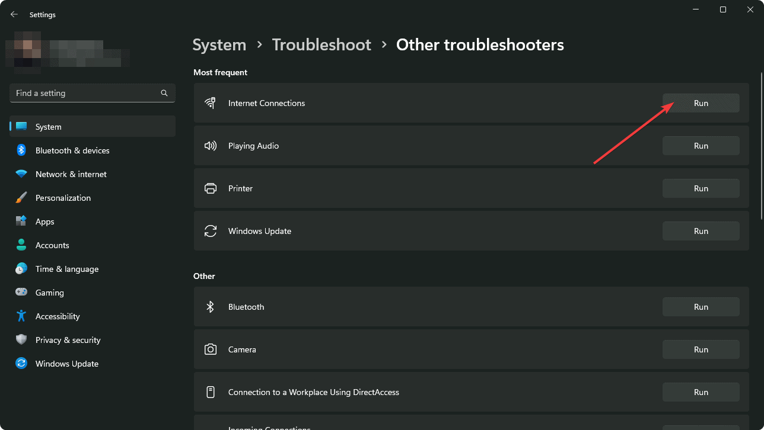Open the Troubleshoot breadcrumb link
The width and height of the screenshot is (764, 430).
tap(321, 44)
